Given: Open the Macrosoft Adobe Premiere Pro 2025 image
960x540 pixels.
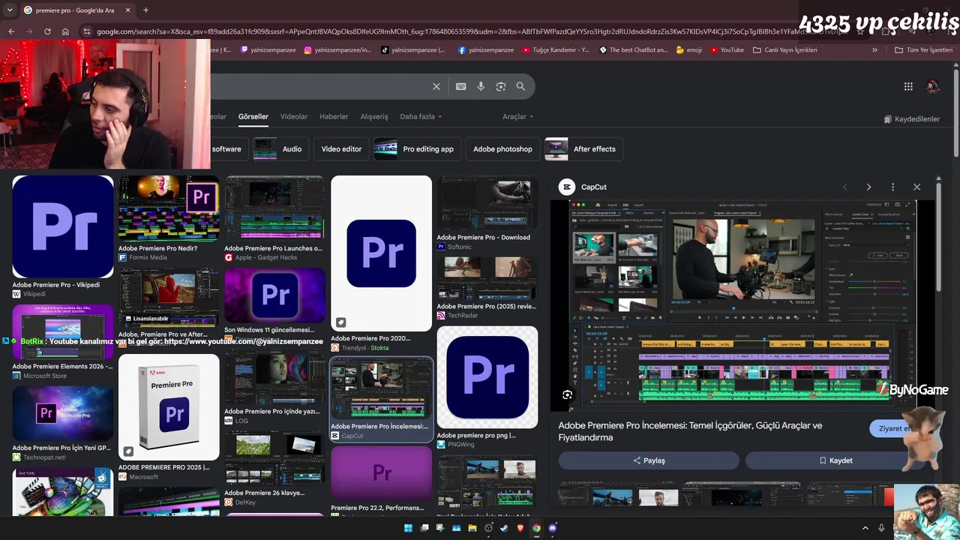Looking at the screenshot, I should (169, 407).
